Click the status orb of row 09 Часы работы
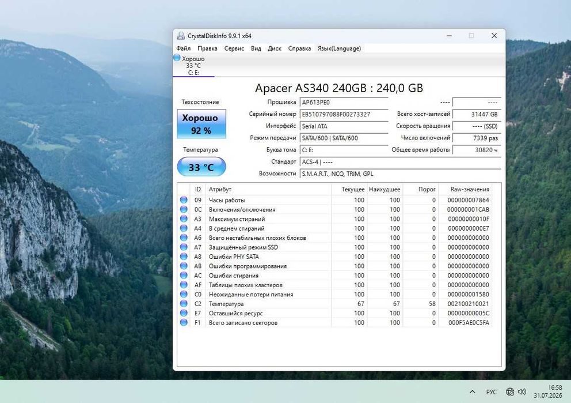 coord(184,200)
